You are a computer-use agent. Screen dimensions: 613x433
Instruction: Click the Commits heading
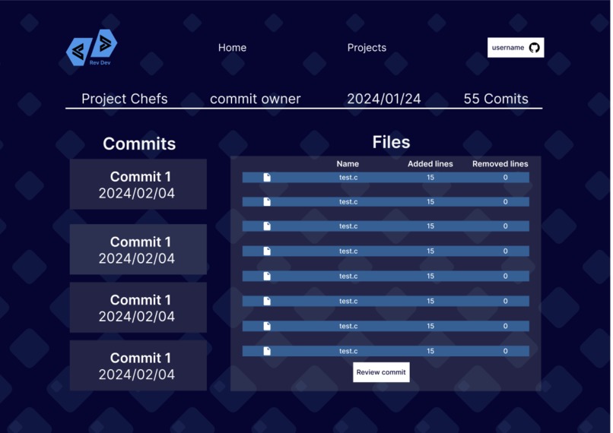pyautogui.click(x=139, y=144)
